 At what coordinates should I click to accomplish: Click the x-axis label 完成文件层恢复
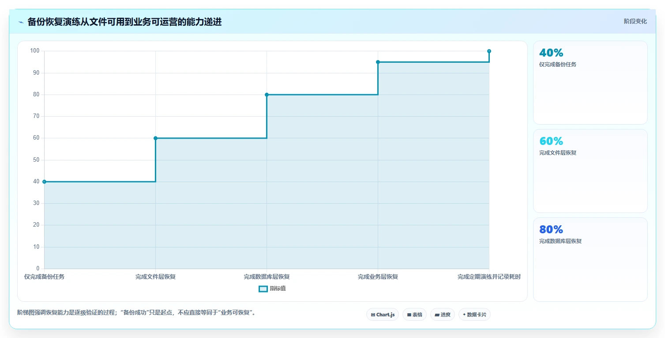[155, 277]
